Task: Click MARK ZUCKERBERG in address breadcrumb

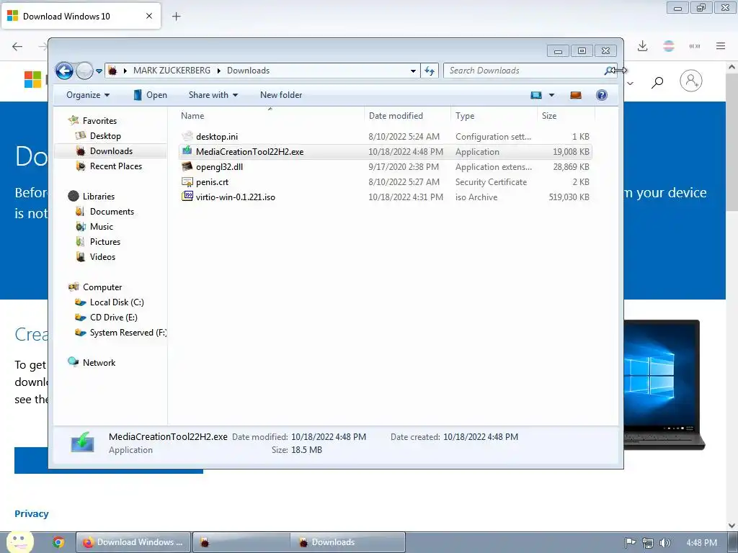Action: 172,71
